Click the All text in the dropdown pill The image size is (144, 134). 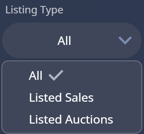pyautogui.click(x=64, y=41)
